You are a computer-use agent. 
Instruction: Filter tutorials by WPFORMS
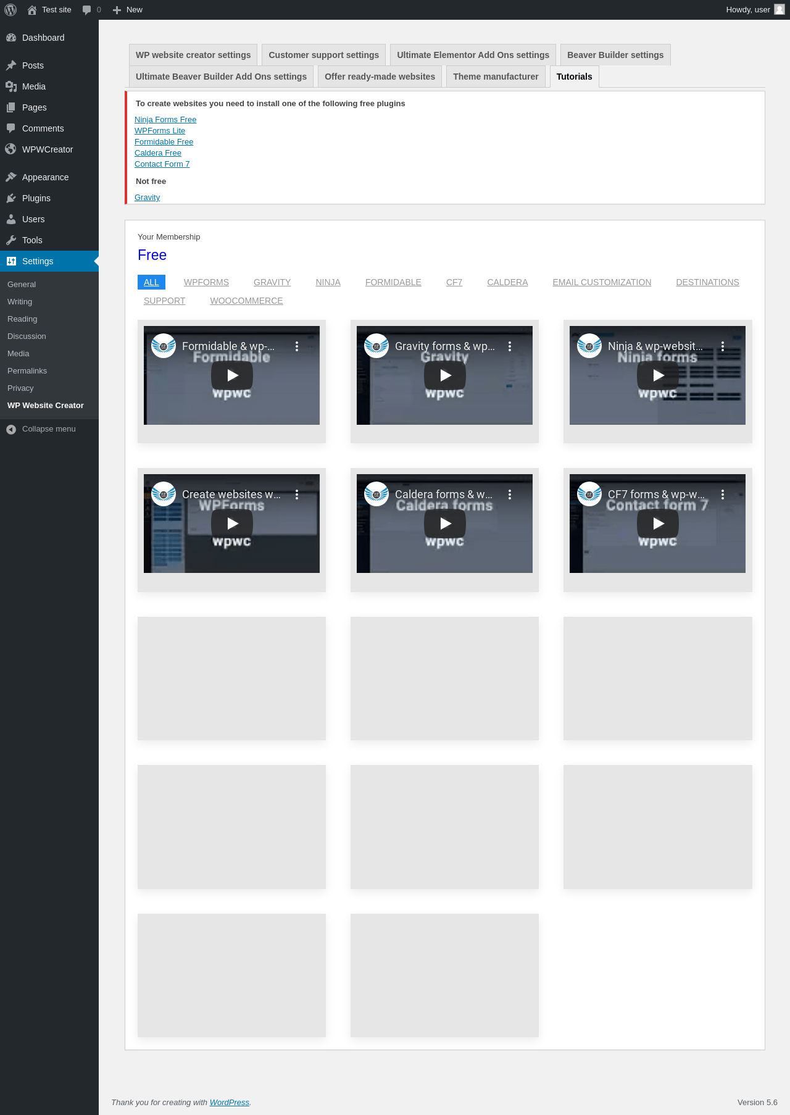click(x=206, y=282)
